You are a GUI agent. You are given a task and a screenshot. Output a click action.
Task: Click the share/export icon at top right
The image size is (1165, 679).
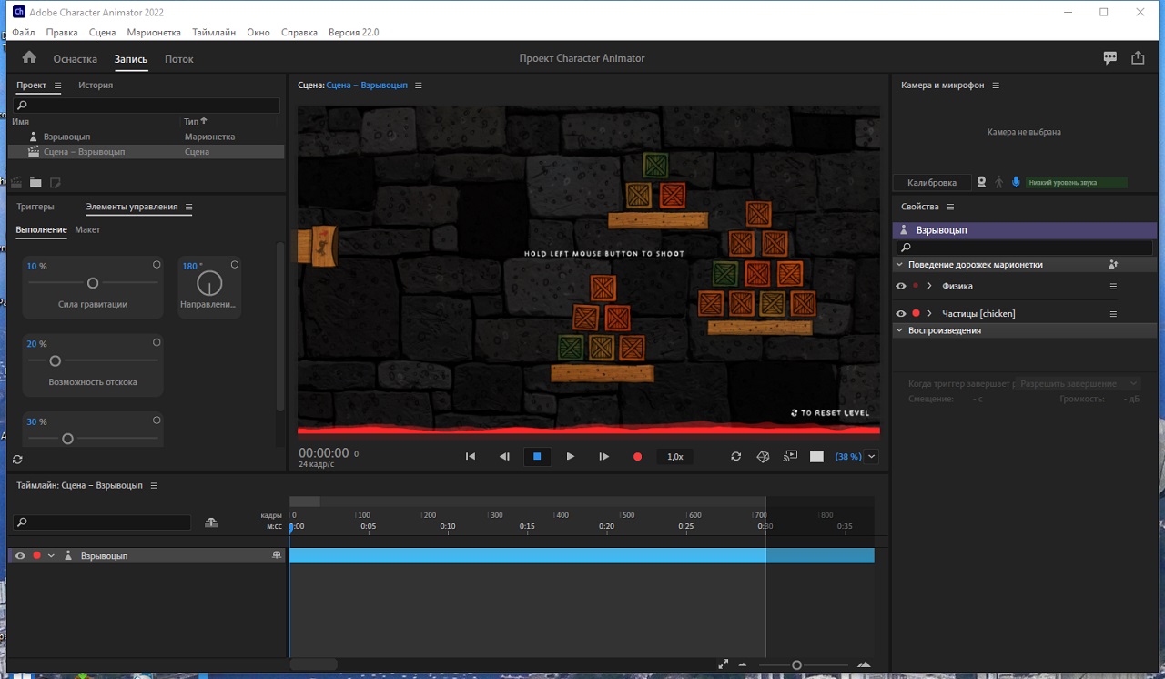tap(1138, 57)
